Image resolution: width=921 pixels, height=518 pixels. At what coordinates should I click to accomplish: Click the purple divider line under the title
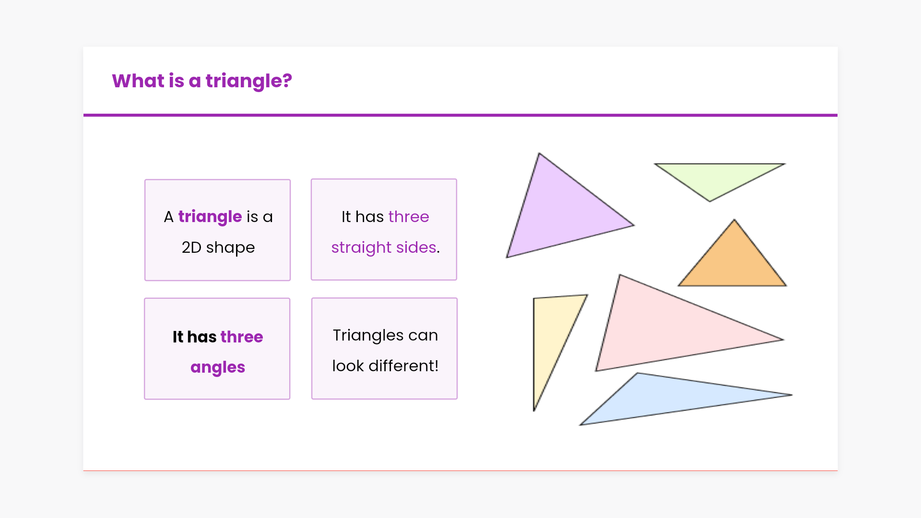pos(460,115)
